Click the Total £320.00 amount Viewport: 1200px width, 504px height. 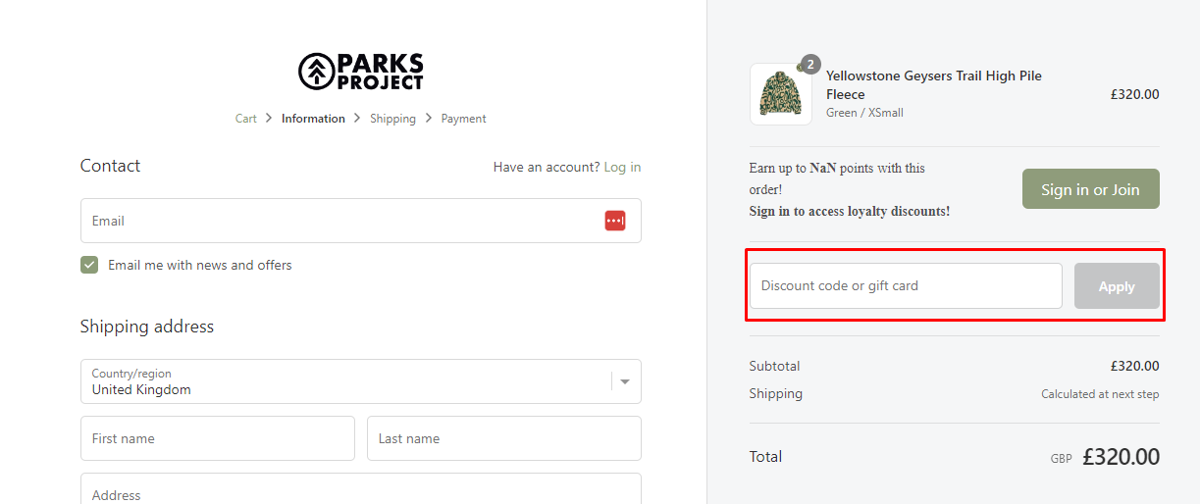(x=1121, y=457)
